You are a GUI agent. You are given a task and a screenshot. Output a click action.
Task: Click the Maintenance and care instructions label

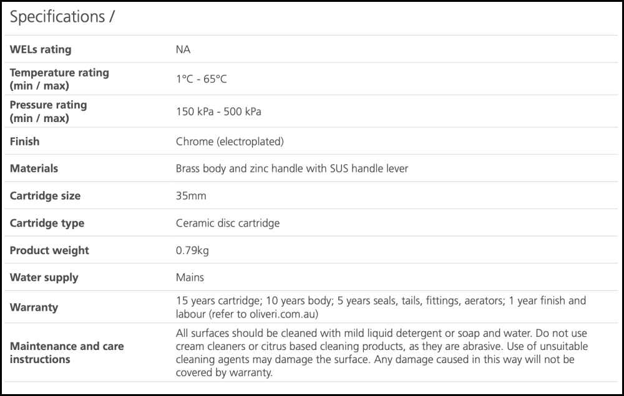tap(67, 352)
